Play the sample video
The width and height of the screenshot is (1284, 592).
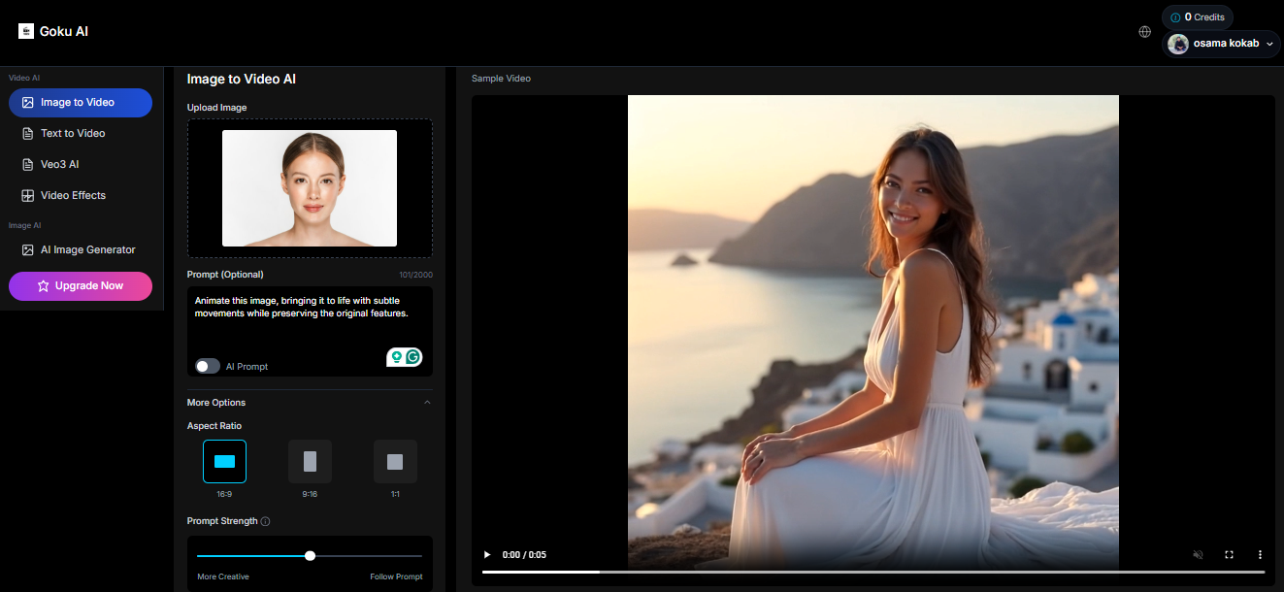tap(486, 554)
